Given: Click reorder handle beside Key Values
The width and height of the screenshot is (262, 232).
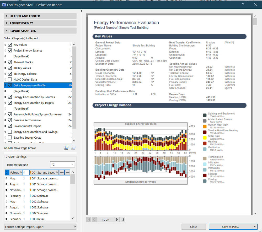Looking at the screenshot, I should coord(5,45).
